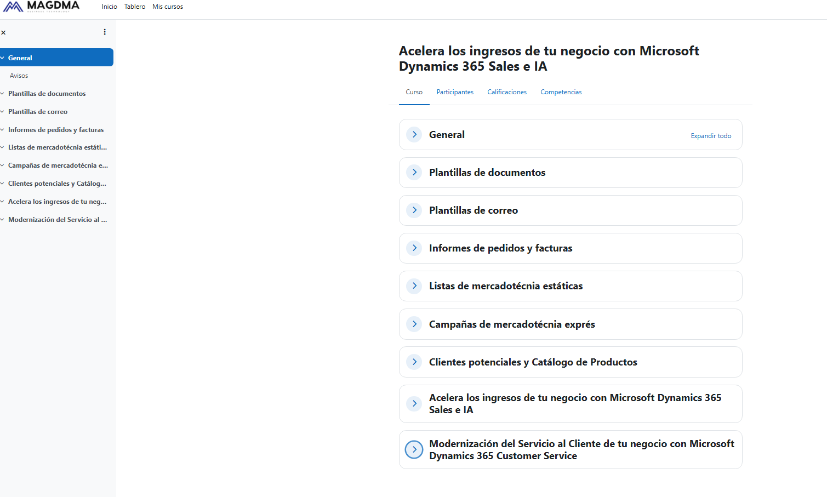Image resolution: width=827 pixels, height=497 pixels.
Task: Expand Plantillas de correo chevron icon
Action: point(414,210)
